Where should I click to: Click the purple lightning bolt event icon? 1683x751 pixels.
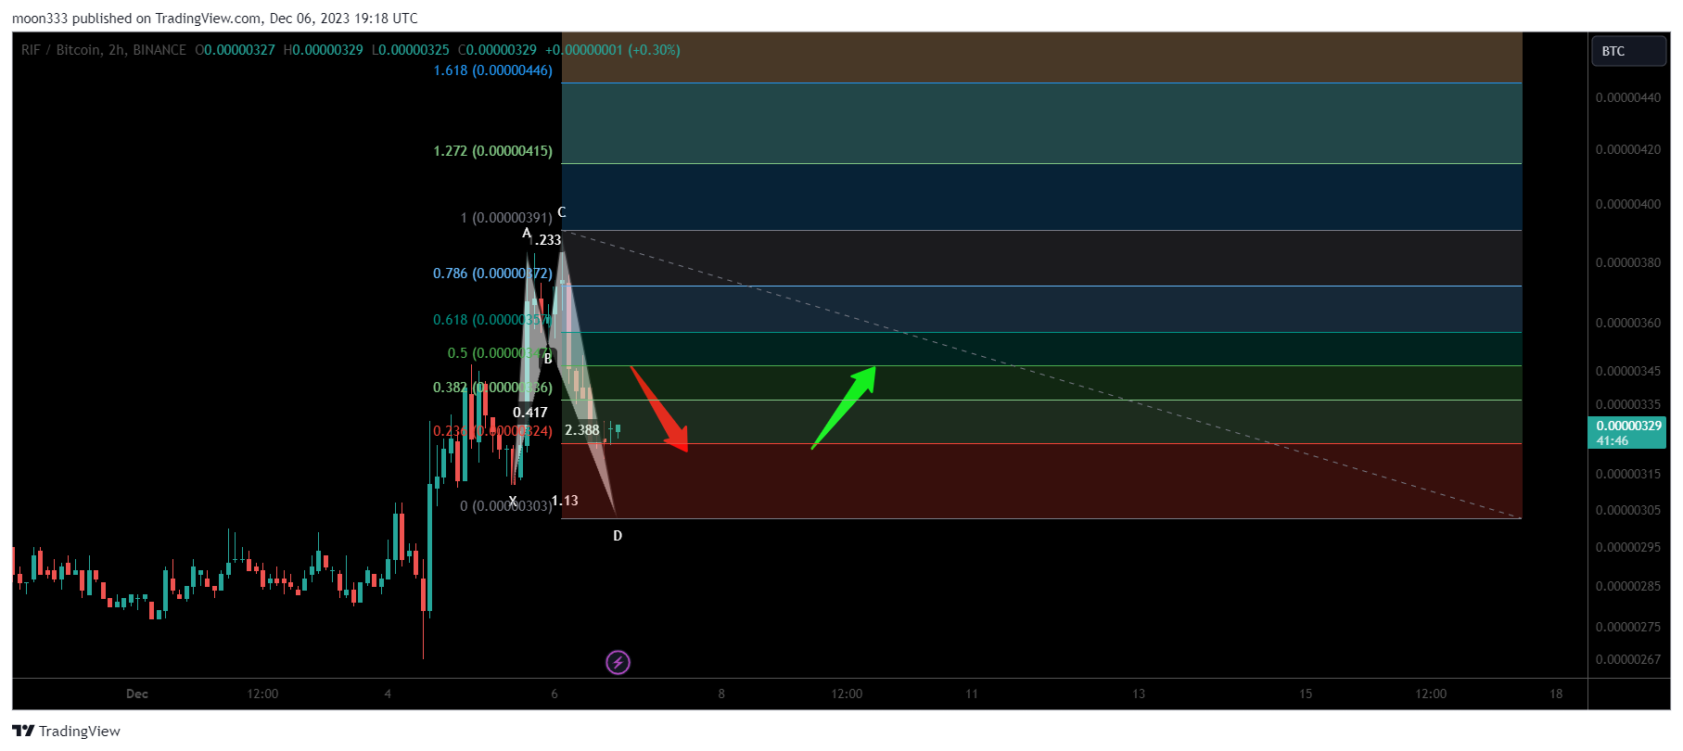tap(618, 662)
